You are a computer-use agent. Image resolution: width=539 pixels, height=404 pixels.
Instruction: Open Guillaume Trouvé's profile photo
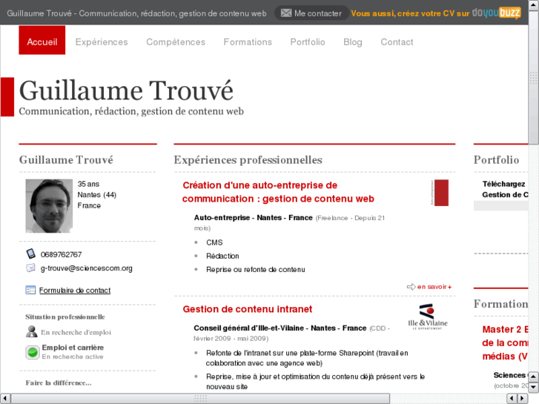coord(49,206)
